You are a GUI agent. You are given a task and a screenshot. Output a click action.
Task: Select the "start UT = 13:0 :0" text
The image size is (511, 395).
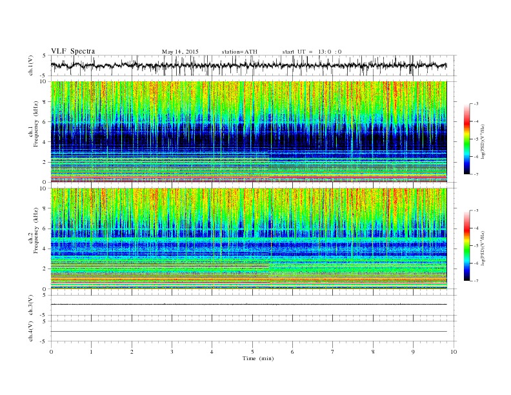pos(312,52)
